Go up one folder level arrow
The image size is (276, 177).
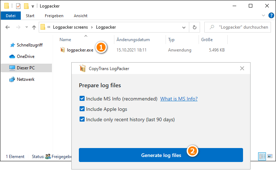[x=34, y=27]
